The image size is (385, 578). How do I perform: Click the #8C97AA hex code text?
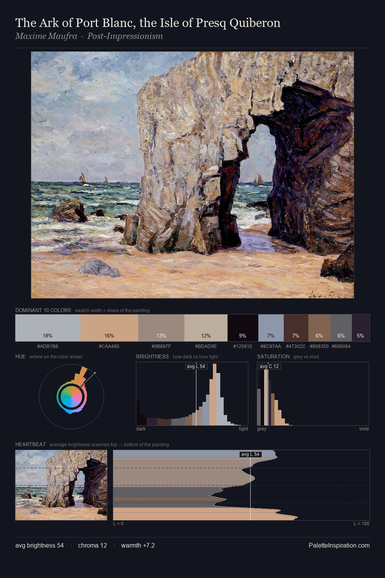tap(271, 346)
